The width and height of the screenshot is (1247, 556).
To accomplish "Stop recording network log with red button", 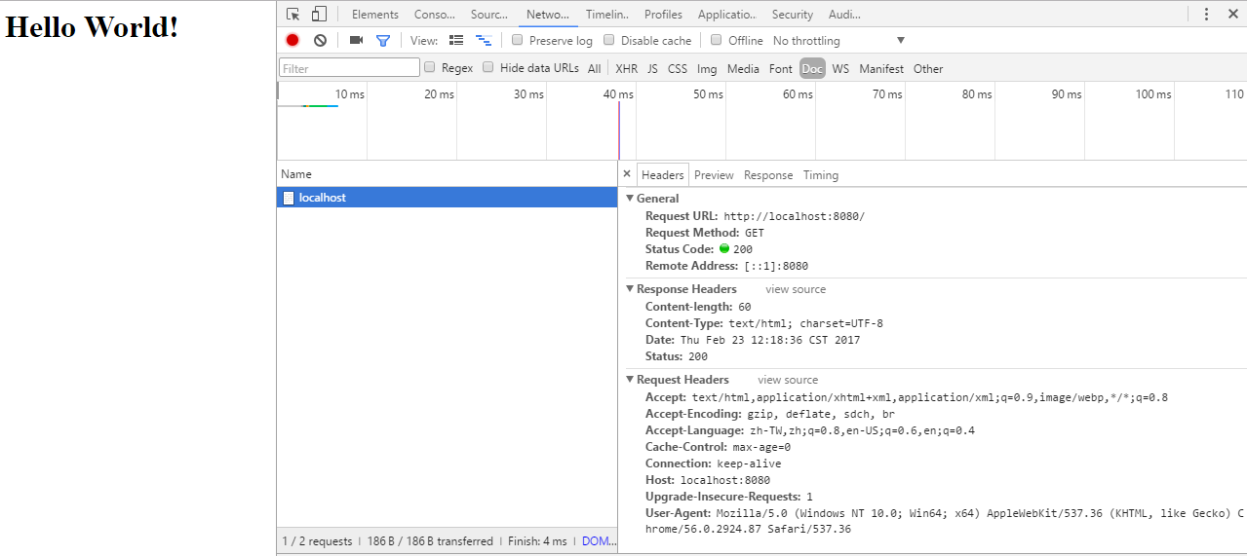I will pos(292,41).
